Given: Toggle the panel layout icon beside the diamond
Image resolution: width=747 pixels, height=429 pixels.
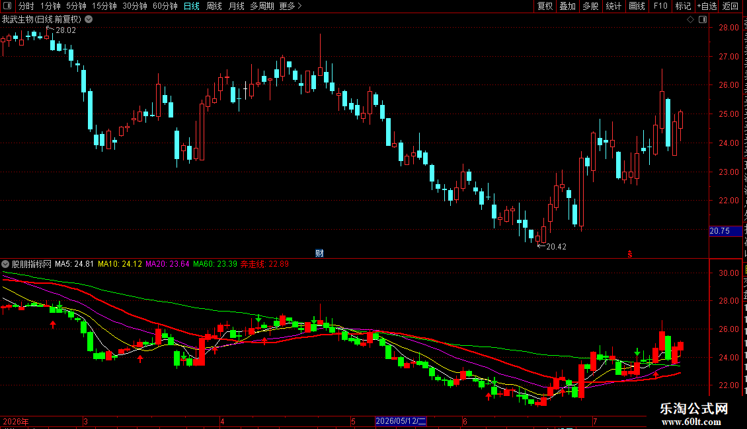Looking at the screenshot, I should (703, 20).
